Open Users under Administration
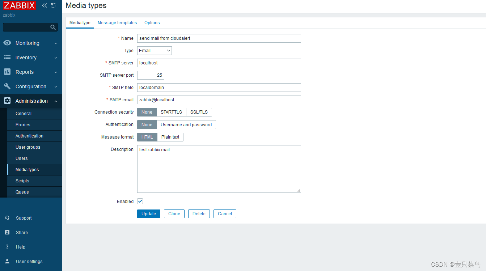 pyautogui.click(x=34, y=158)
